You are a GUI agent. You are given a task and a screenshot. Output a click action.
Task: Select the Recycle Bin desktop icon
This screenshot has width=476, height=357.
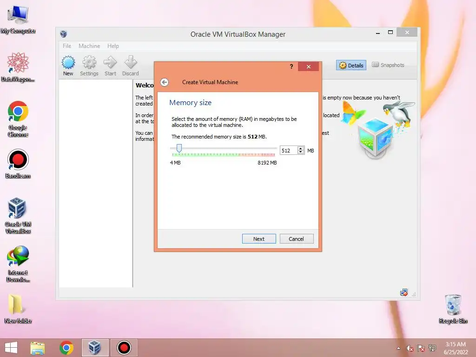pos(453,309)
